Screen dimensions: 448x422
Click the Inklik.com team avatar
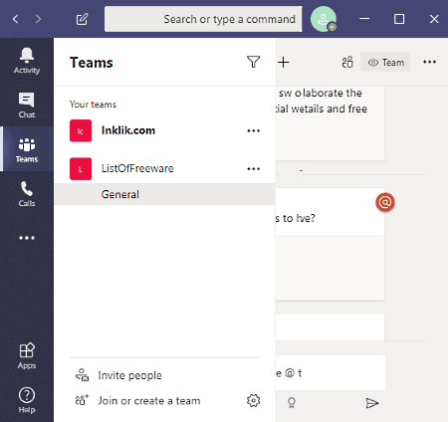pos(81,130)
